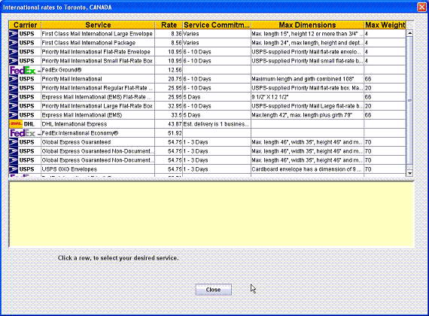Click the 'Cardboard envelope has a dimension' cell
The height and width of the screenshot is (316, 429).
(x=308, y=169)
